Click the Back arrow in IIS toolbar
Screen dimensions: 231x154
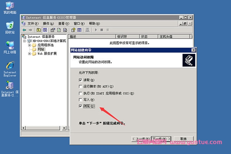click(24, 30)
